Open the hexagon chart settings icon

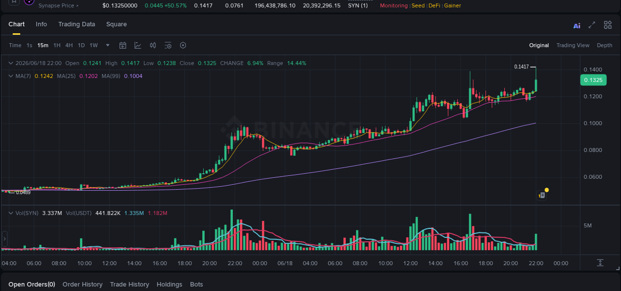(183, 45)
